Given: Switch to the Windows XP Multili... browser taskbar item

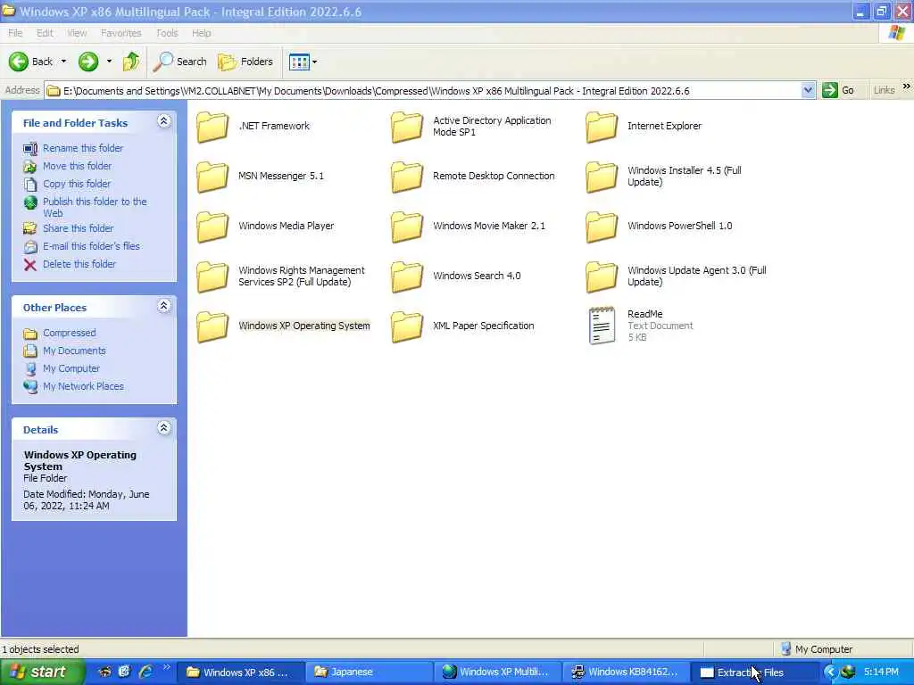Looking at the screenshot, I should 496,673.
